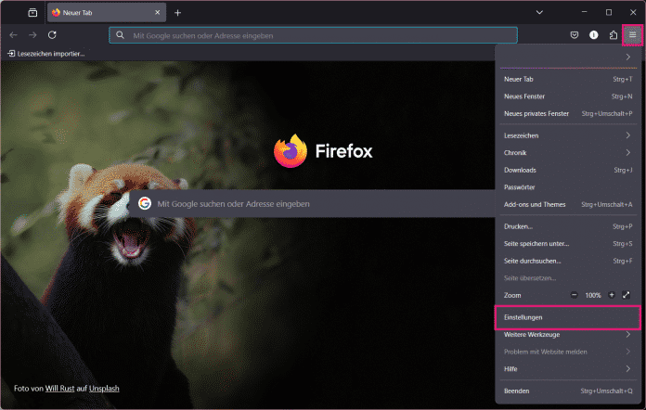The height and width of the screenshot is (410, 646).
Task: Open Firefox View in the tab bar
Action: [x=32, y=12]
